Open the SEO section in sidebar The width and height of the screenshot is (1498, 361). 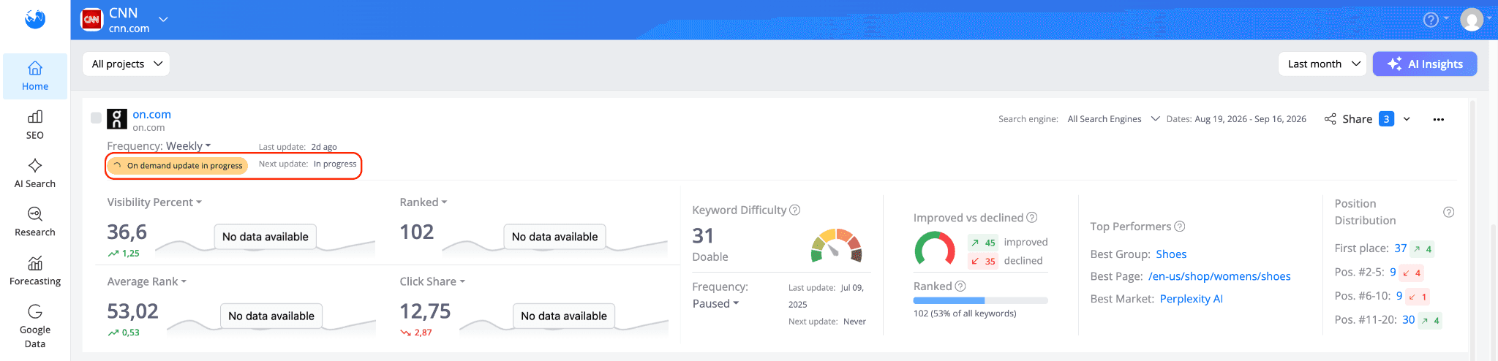(x=35, y=125)
